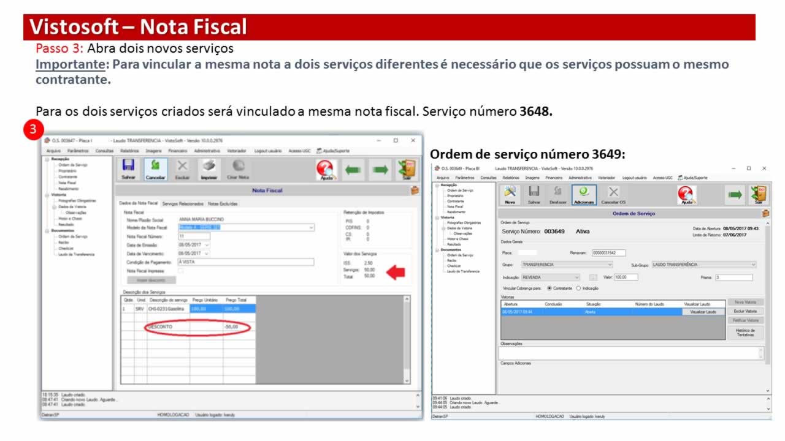The height and width of the screenshot is (441, 785).
Task: Select Contratante tree item in O.S. 003647 window
Action: (68, 176)
